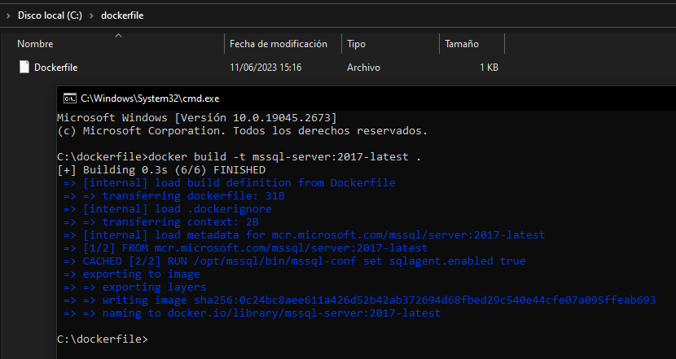Sort by Fecha de modificación column
Screen dimensions: 676x359
tap(278, 44)
